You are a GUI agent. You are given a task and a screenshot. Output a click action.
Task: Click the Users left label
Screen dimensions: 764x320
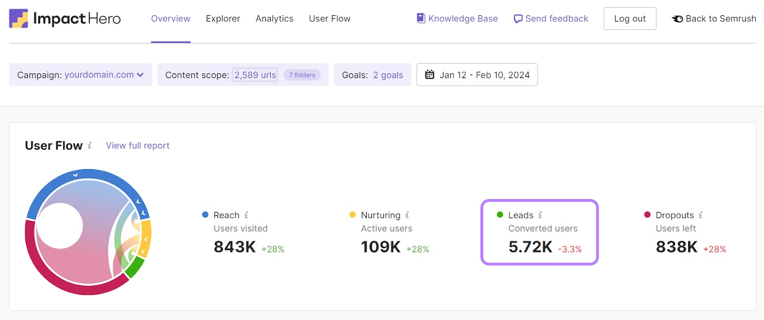click(676, 229)
